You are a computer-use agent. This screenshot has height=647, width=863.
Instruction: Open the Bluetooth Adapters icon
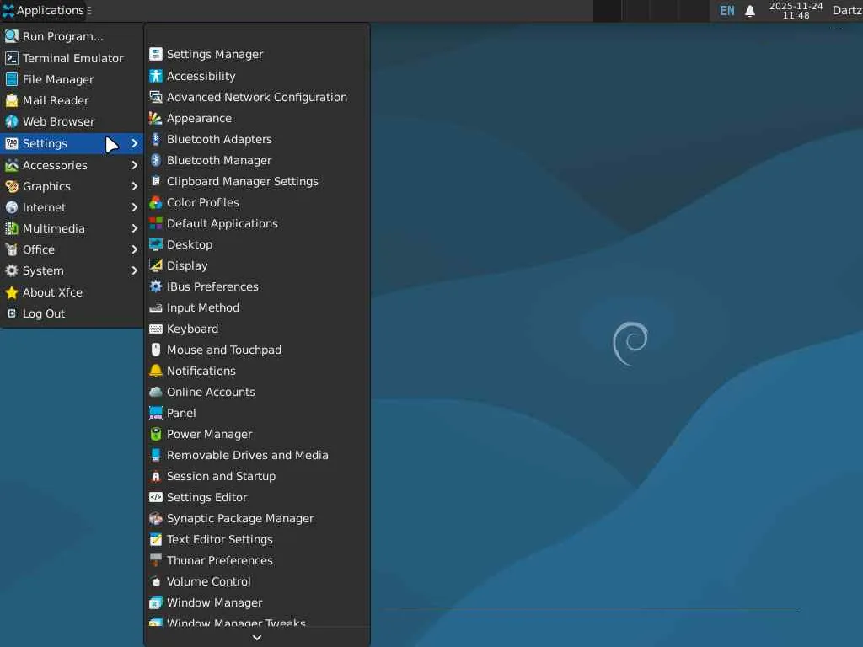156,139
